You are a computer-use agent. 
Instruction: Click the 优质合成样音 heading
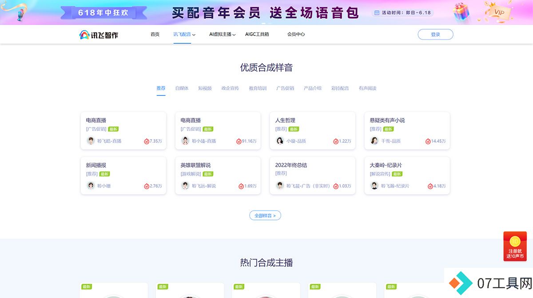pyautogui.click(x=266, y=67)
